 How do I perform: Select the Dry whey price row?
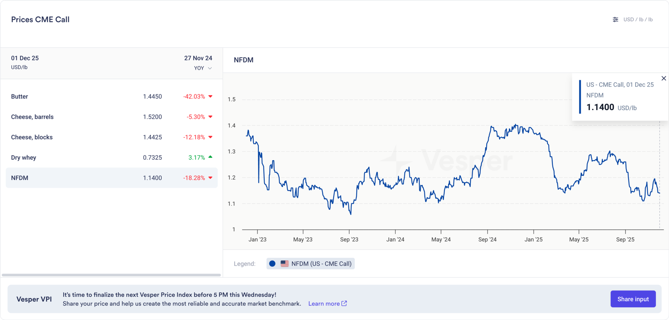tap(111, 157)
